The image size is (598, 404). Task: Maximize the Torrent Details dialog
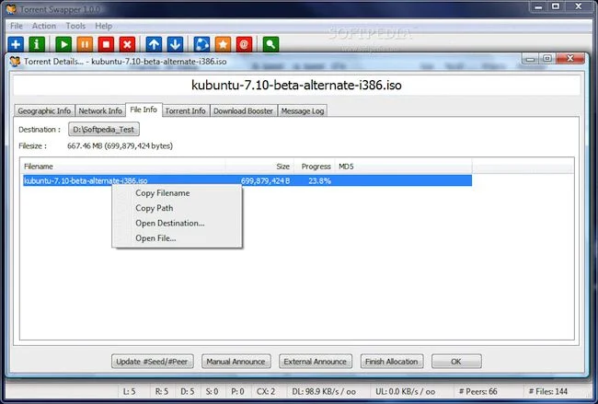(547, 58)
